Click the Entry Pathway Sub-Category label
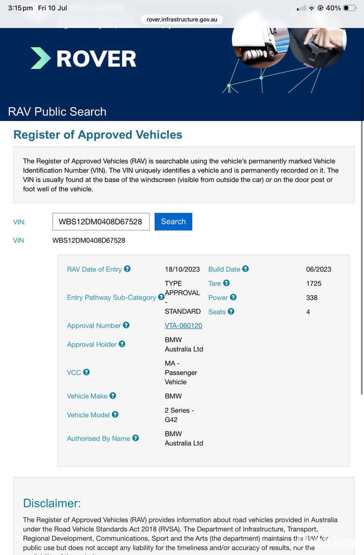This screenshot has width=364, height=555. click(x=111, y=298)
